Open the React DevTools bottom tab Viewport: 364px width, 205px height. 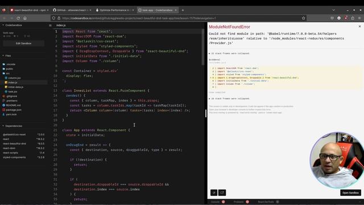click(x=266, y=202)
